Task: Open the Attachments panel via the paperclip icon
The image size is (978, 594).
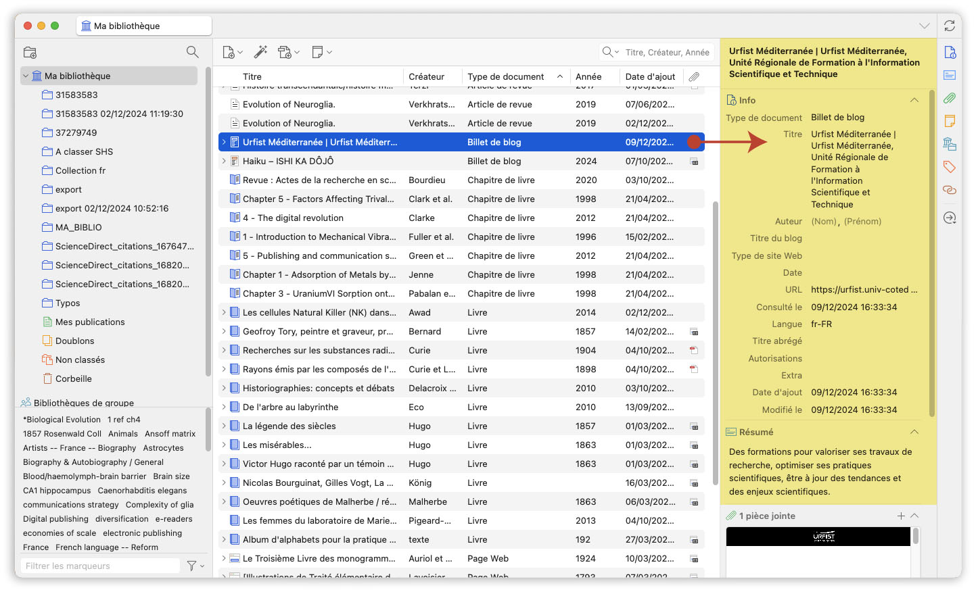Action: tap(950, 98)
